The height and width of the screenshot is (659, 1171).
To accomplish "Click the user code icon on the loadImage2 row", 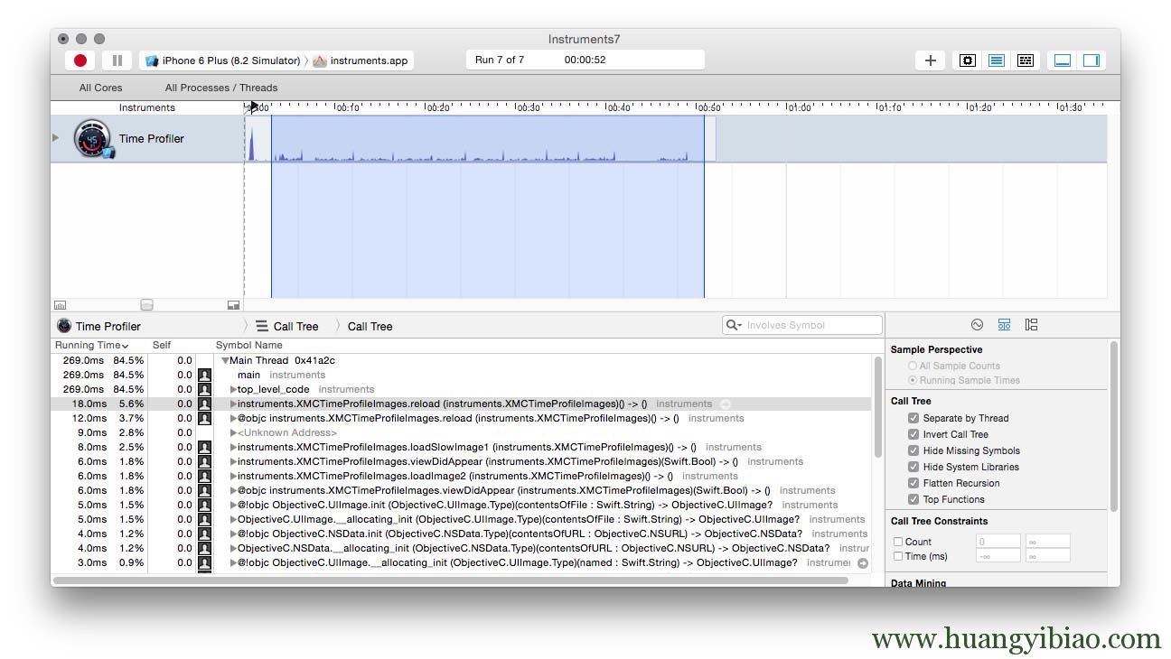I will pyautogui.click(x=204, y=476).
